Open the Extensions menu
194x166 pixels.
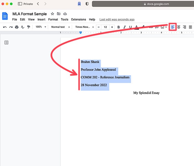coord(78,20)
